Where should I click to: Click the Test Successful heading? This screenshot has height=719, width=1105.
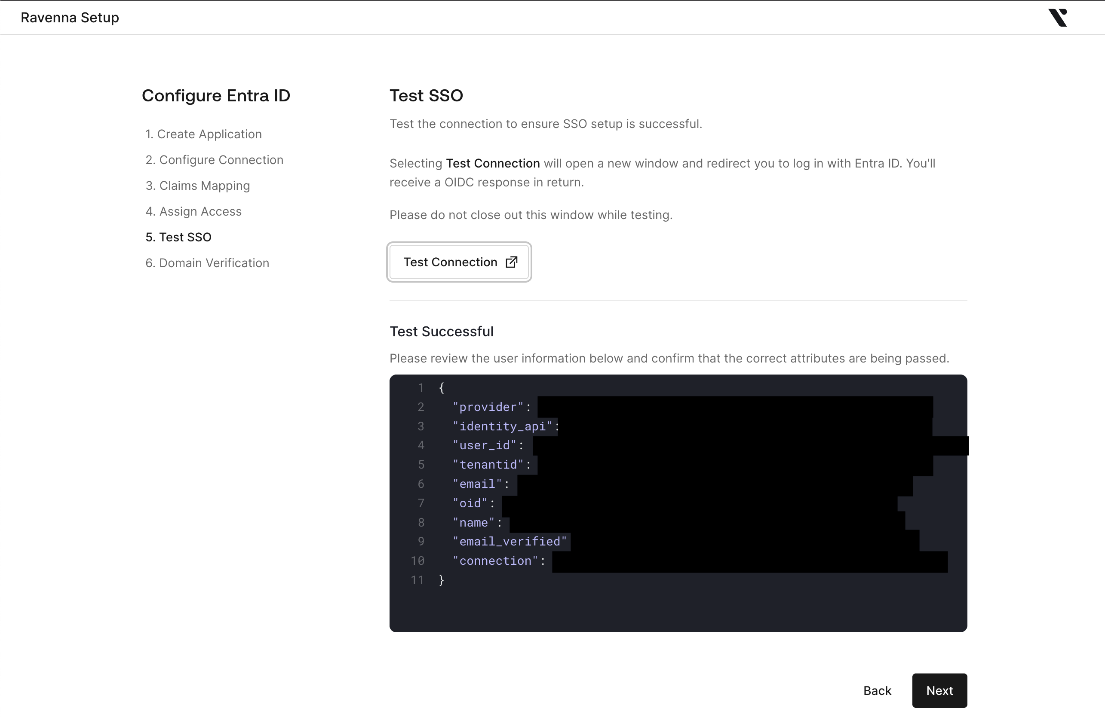click(x=441, y=331)
